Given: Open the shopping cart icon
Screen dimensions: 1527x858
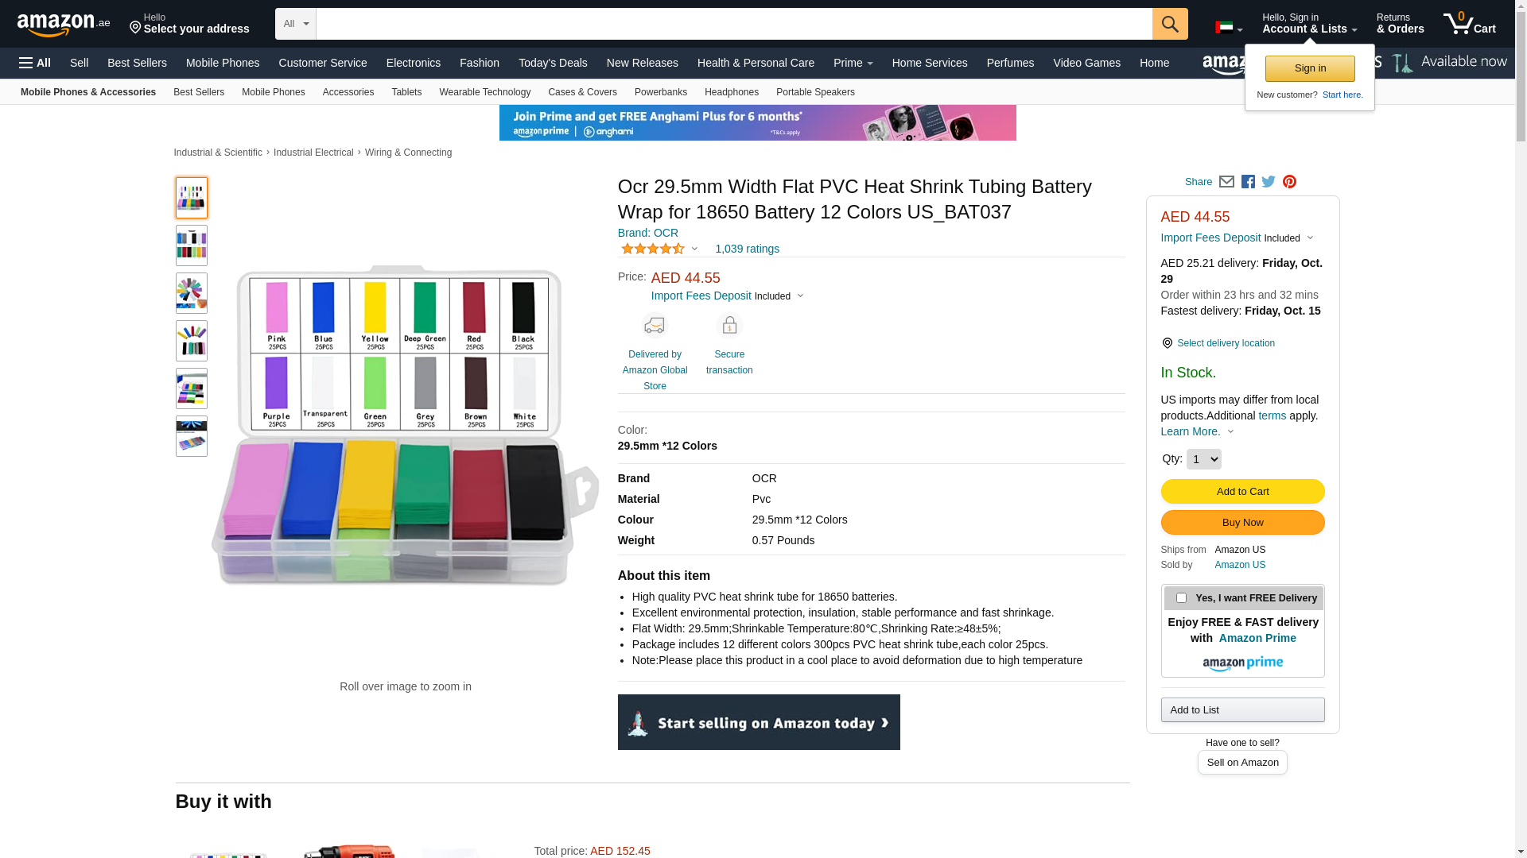Looking at the screenshot, I should (x=1468, y=24).
